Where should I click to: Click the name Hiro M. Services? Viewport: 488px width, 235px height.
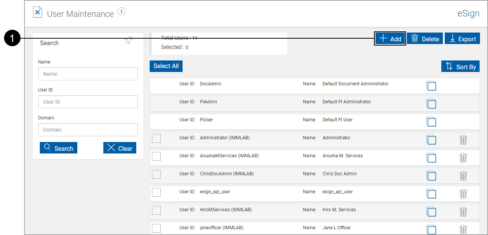coord(339,210)
